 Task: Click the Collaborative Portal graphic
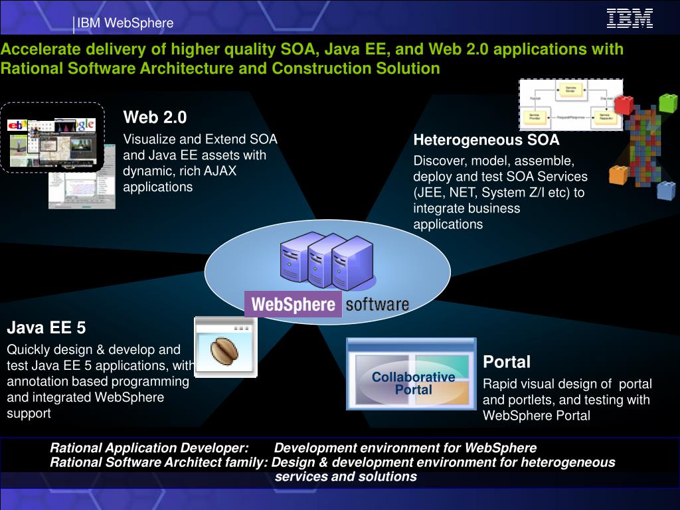(x=411, y=374)
